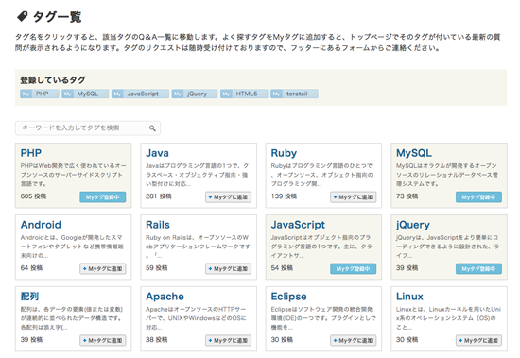Focus the keyword tag search field

(88, 128)
